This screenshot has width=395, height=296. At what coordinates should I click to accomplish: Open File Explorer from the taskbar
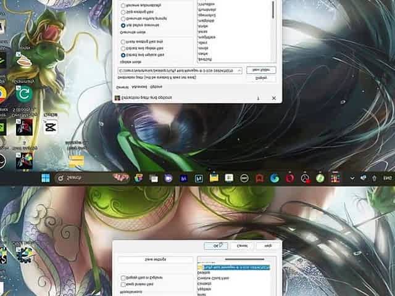[x=214, y=178]
